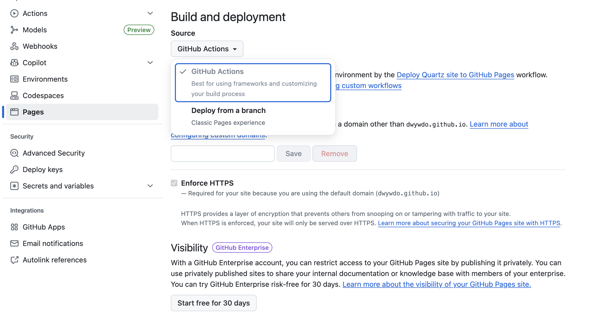Open visibility of GitHub Pages site link
Image resolution: width=592 pixels, height=323 pixels.
pyautogui.click(x=437, y=284)
